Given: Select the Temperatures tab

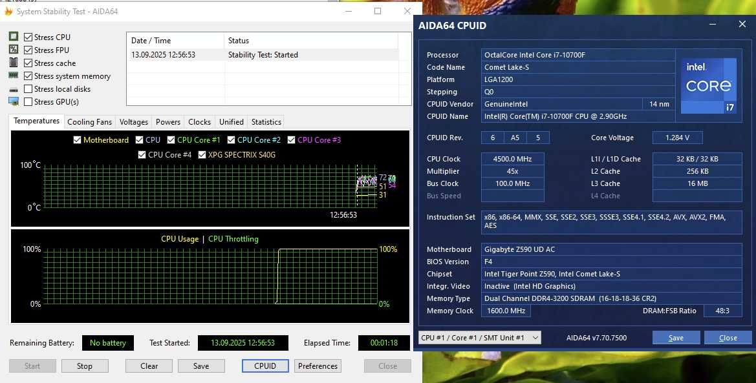Looking at the screenshot, I should point(37,121).
